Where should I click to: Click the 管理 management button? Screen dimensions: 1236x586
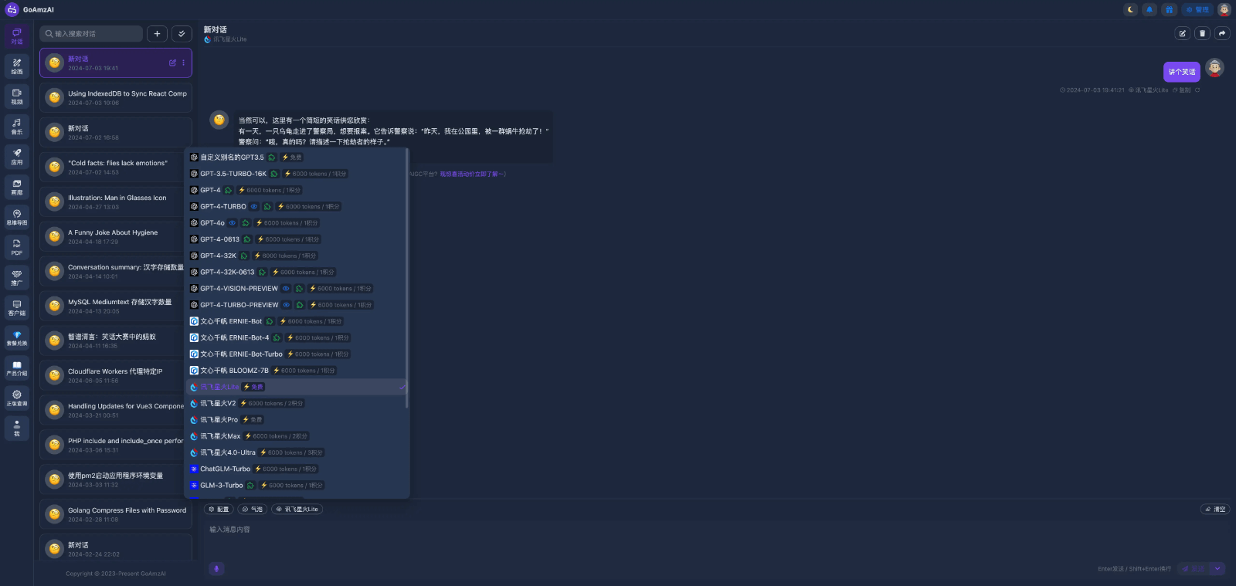1197,10
